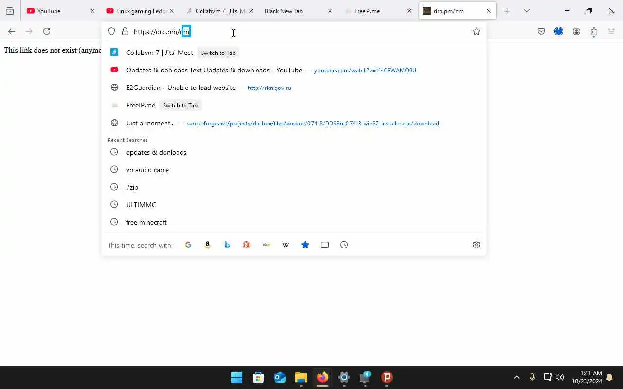Image resolution: width=623 pixels, height=389 pixels.
Task: Open Extensions puzzle icon
Action: [x=594, y=31]
